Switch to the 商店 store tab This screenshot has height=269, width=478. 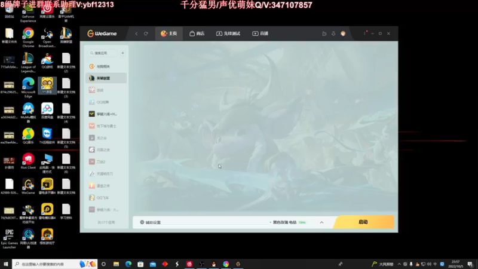[197, 33]
